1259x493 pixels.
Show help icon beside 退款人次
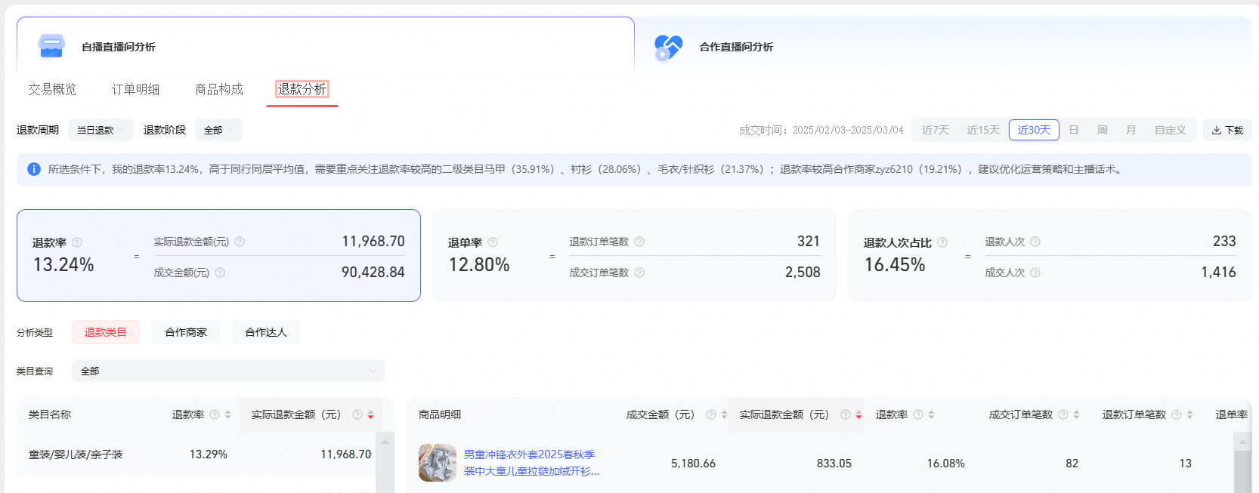[1035, 242]
